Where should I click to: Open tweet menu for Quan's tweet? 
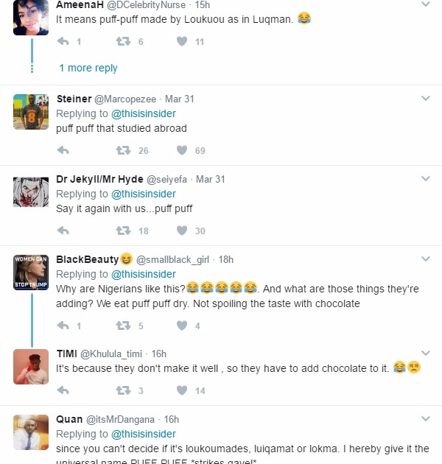426,419
